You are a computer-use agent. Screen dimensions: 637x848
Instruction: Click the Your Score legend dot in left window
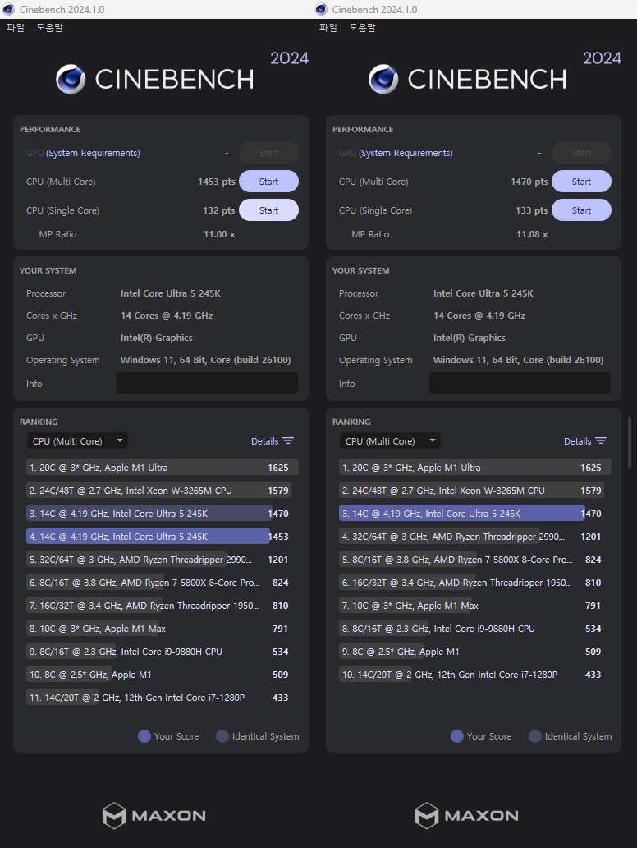pos(144,736)
